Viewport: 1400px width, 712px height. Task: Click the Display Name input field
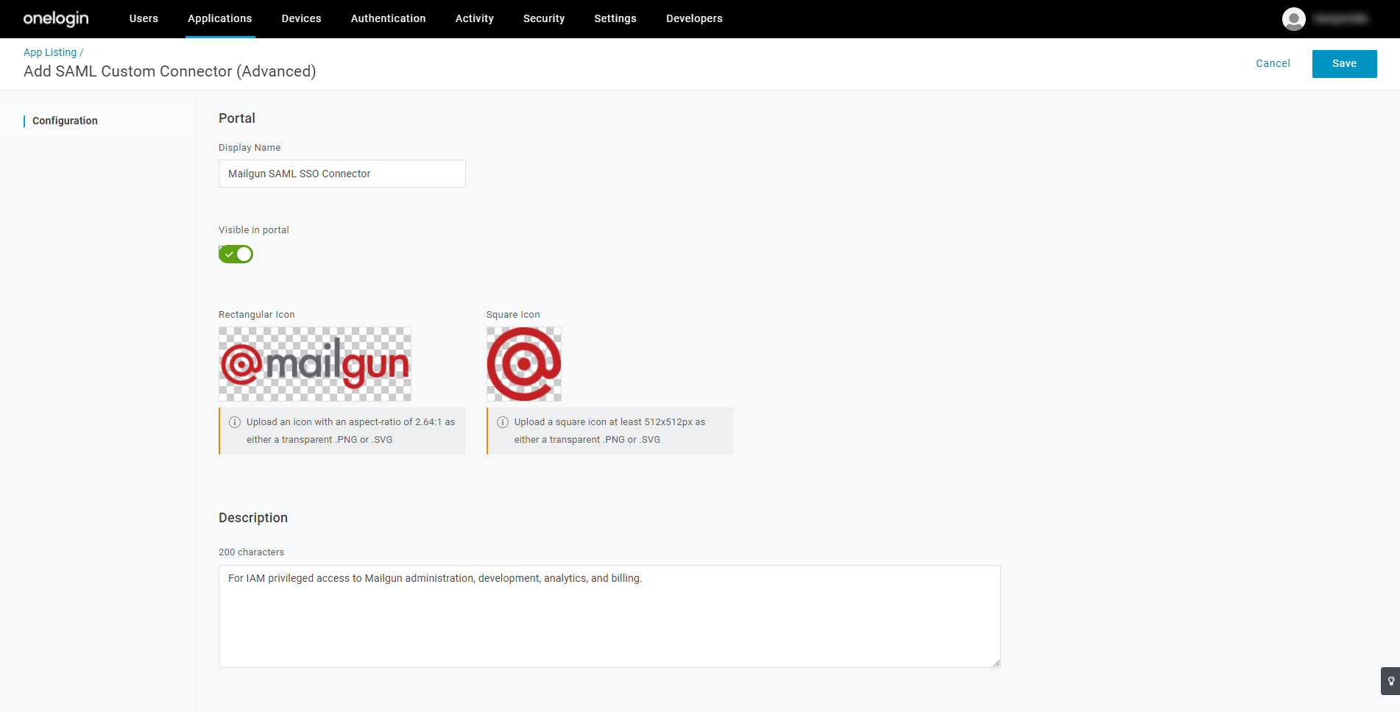click(342, 174)
